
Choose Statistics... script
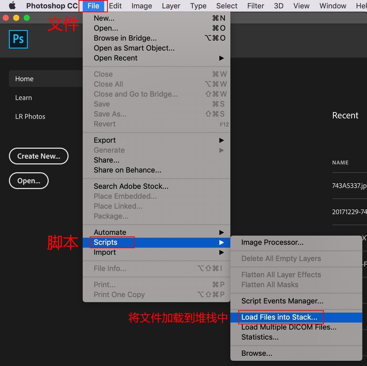point(296,337)
